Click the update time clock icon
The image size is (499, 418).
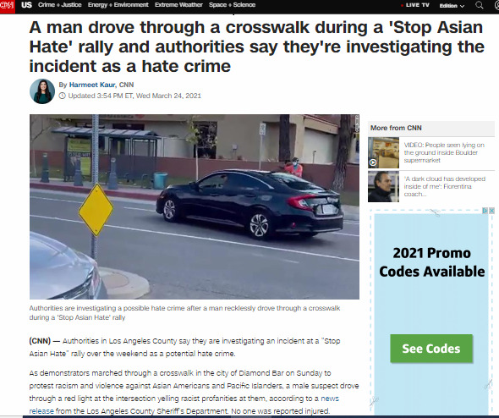pos(62,96)
